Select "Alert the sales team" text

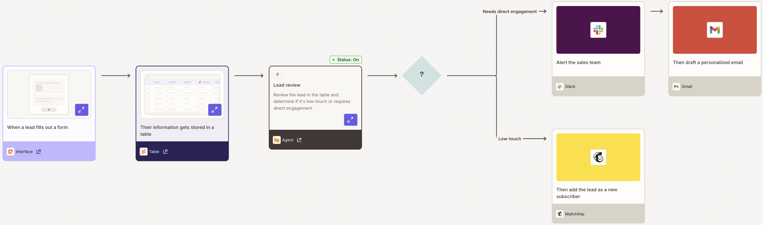coord(578,63)
